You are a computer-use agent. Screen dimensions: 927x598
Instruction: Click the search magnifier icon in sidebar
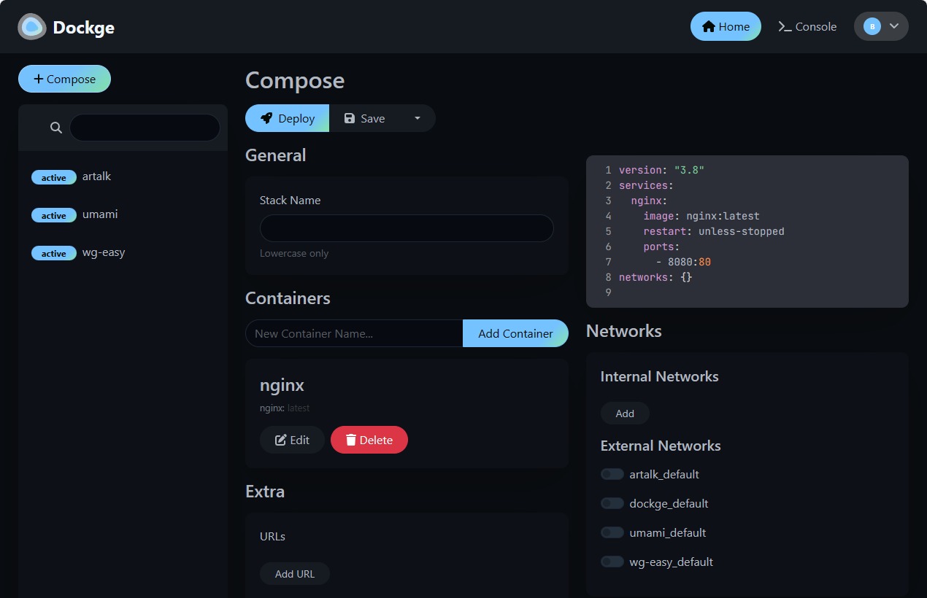[55, 127]
